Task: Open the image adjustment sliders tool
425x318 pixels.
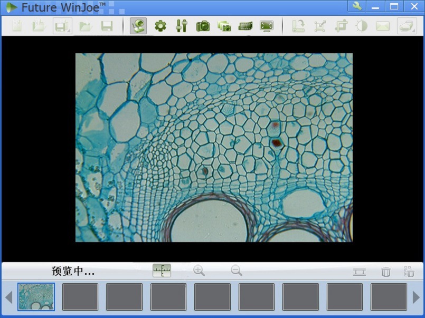Action: coord(182,26)
